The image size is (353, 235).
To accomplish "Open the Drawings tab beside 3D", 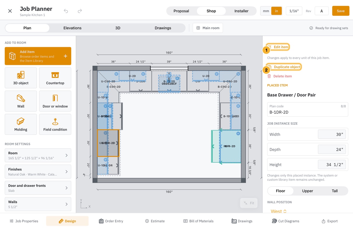I will [x=163, y=28].
